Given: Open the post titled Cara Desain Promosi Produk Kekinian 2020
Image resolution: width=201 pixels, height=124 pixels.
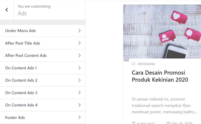Looking at the screenshot, I should [x=160, y=76].
